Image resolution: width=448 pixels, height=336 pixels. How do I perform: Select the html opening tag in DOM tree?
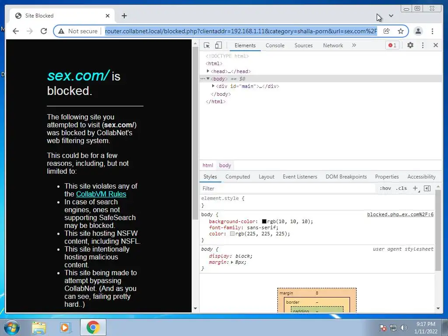[x=214, y=64]
